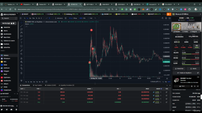Expand social links chevron next to Telegram
The width and height of the screenshot is (202, 113).
(199, 32)
